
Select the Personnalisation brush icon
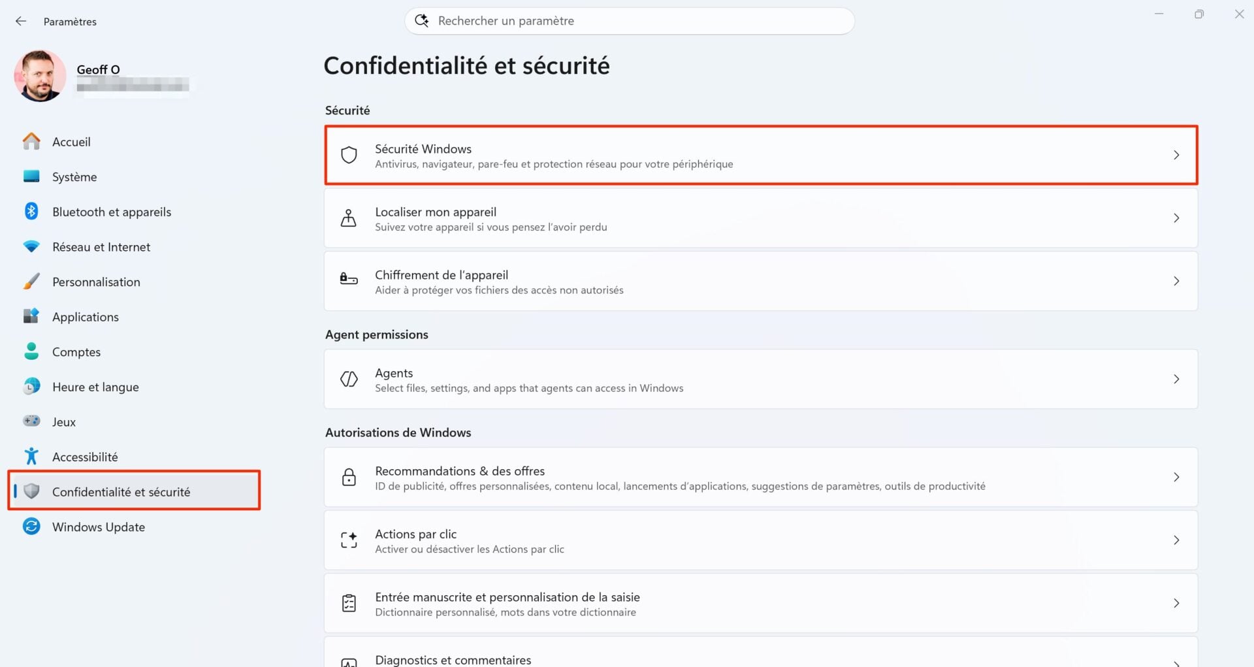click(x=31, y=281)
